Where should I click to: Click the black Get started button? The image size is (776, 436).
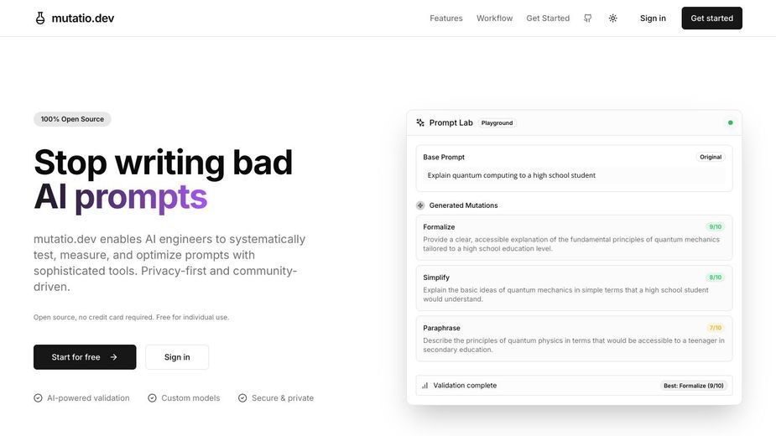coord(711,18)
